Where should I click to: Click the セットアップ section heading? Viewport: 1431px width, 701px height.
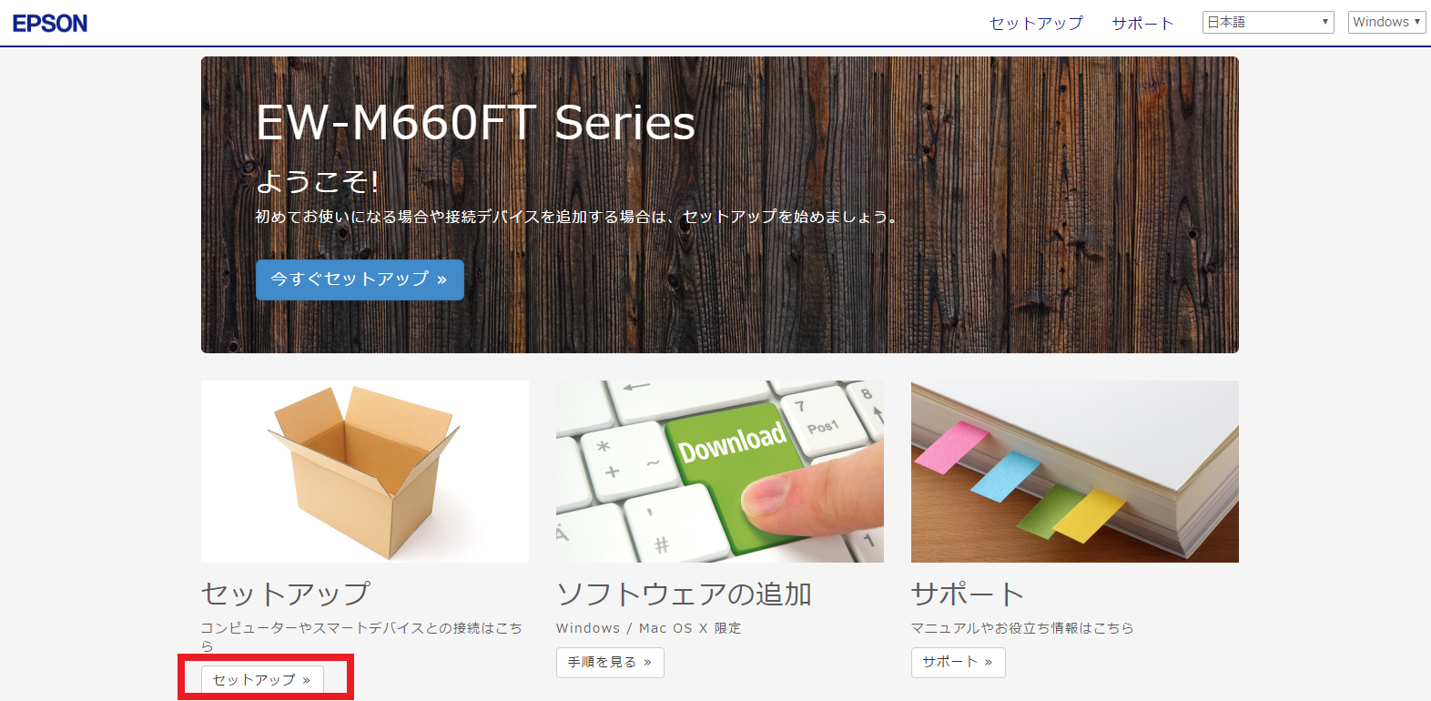pyautogui.click(x=286, y=594)
